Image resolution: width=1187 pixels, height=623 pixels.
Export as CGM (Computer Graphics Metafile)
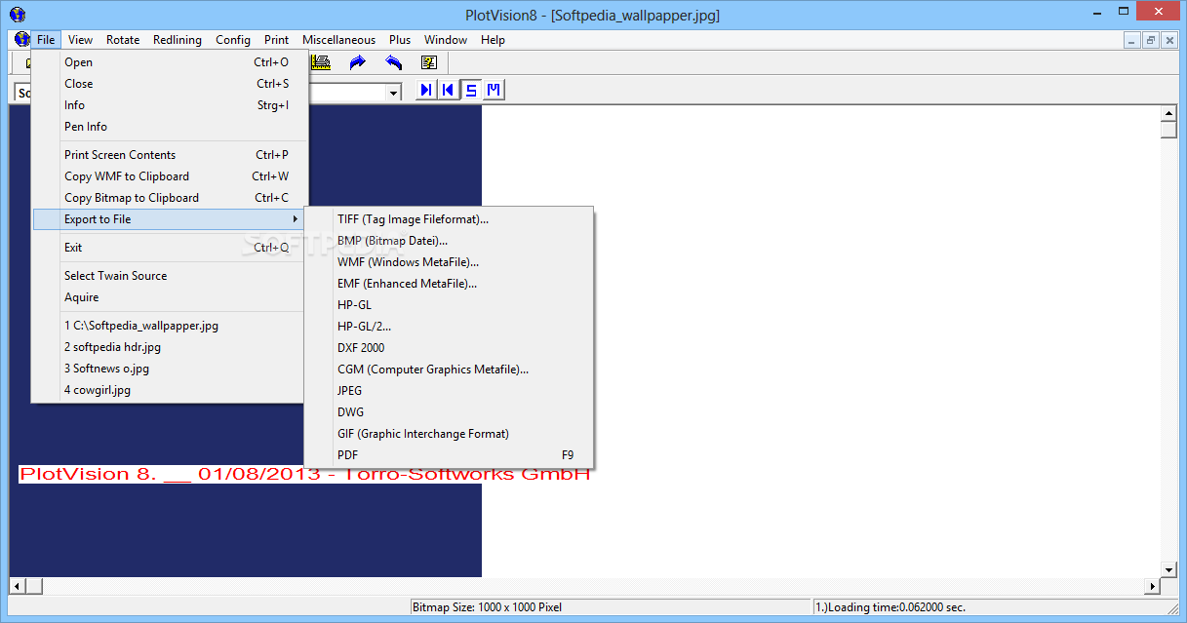coord(449,370)
